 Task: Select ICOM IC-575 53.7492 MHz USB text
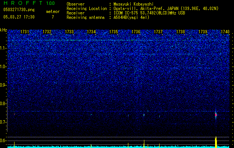pos(149,13)
